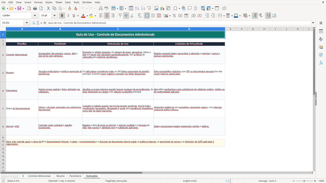Insert special character (Omega icon)

pyautogui.click(x=175, y=8)
